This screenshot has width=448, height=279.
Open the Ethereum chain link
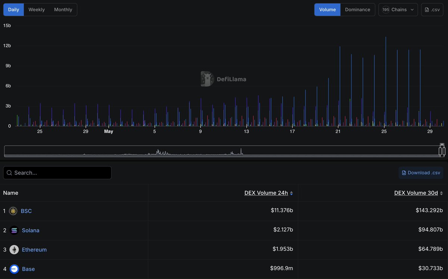tap(34, 250)
